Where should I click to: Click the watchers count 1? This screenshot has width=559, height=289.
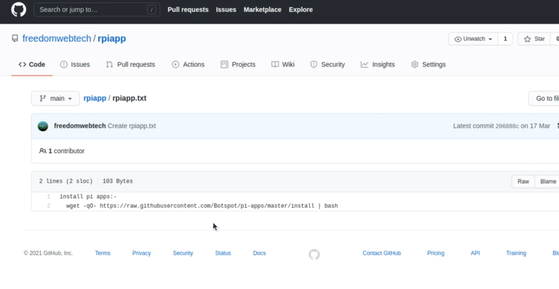(505, 39)
